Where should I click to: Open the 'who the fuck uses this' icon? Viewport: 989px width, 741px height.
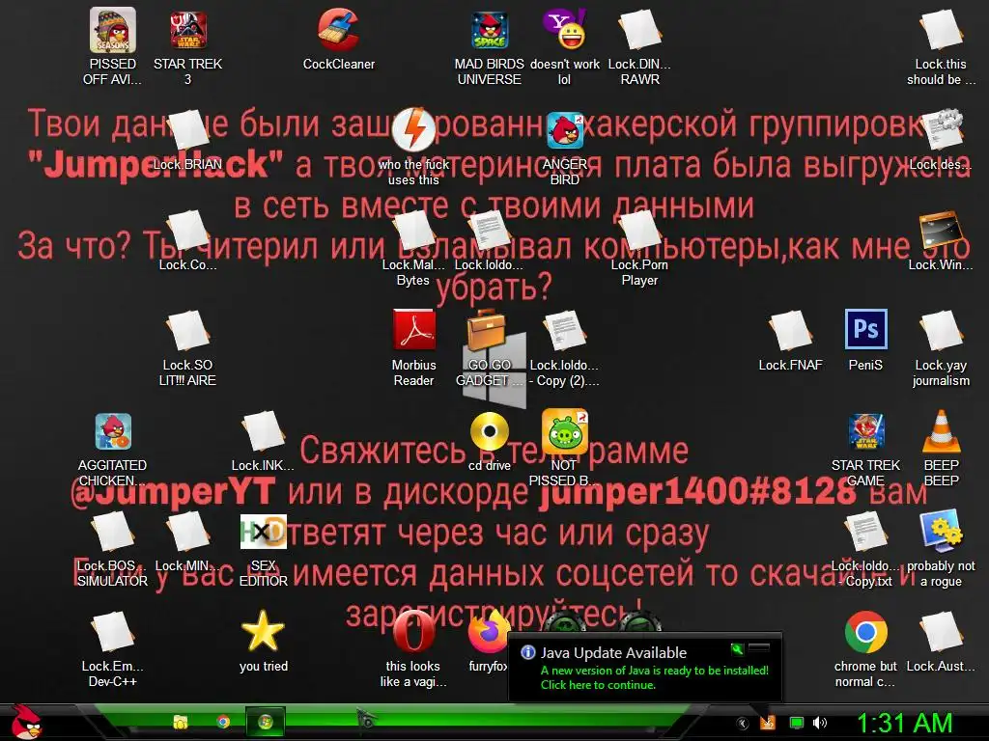(413, 130)
